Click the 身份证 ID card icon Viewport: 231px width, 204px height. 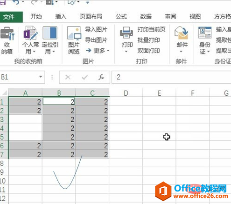(x=205, y=33)
